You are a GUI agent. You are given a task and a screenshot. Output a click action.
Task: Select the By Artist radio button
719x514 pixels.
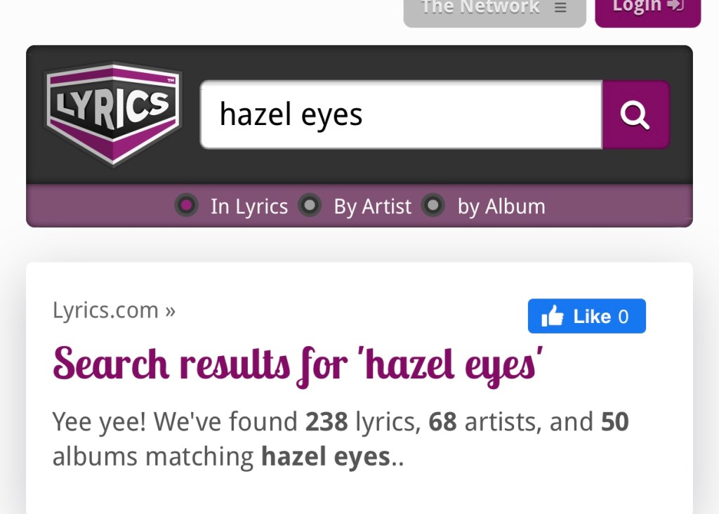tap(310, 206)
